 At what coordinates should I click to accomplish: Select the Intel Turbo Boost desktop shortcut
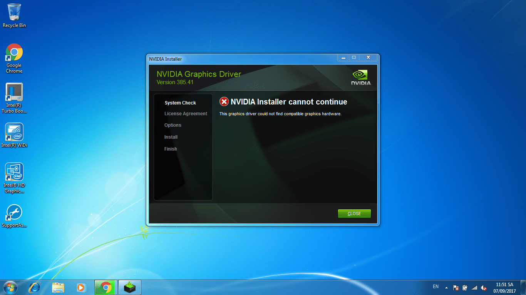tap(14, 98)
